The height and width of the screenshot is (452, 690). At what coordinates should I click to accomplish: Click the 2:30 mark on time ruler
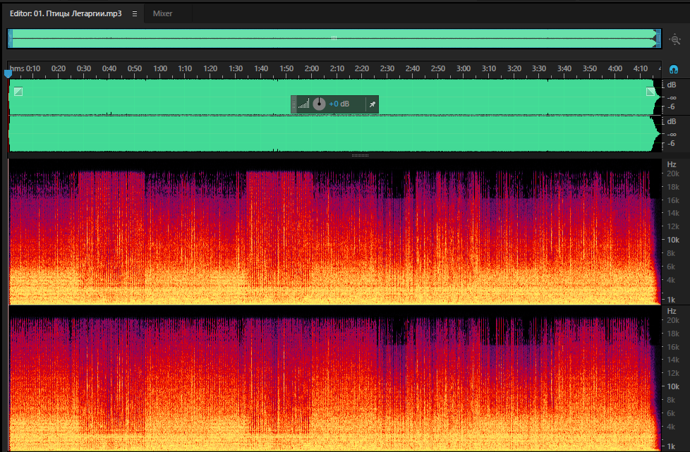(387, 68)
